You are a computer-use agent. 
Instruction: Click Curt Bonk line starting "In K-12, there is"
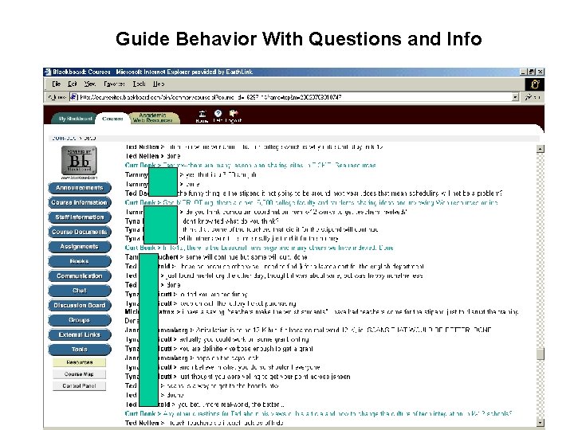click(259, 248)
